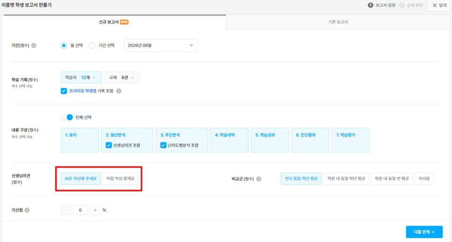This screenshot has width=452, height=242.
Task: Expand the 학습지 12개 dropdown
Action: [x=81, y=78]
